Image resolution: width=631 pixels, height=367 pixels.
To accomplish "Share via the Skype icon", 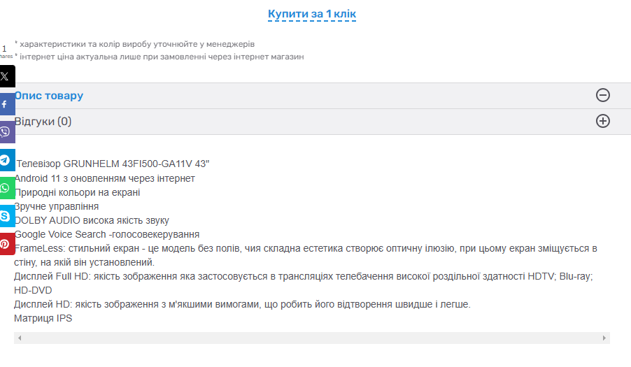I will click(6, 215).
